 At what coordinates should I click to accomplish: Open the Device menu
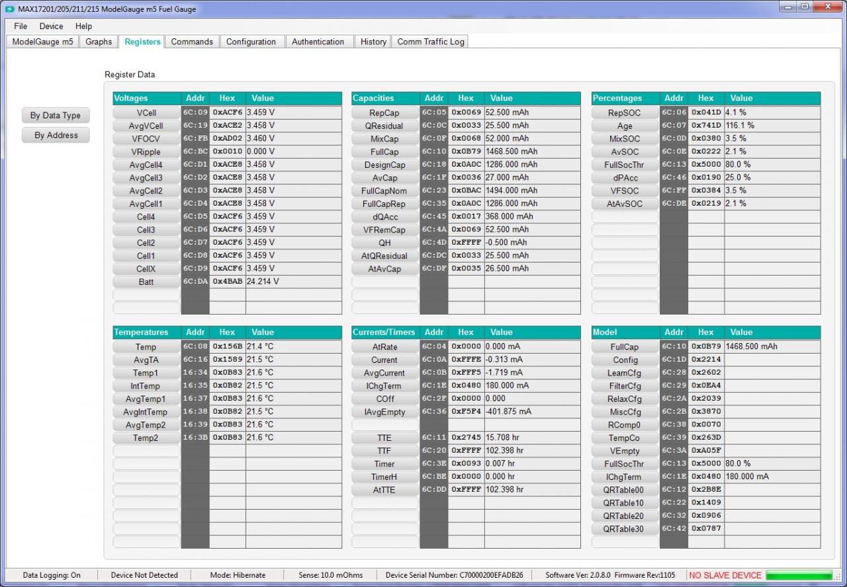[51, 26]
